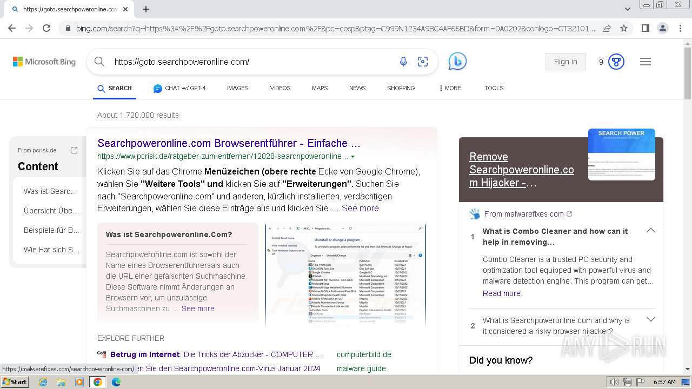Open pcrisk.de external link icon in Content panel
The image size is (692, 389).
(74, 150)
